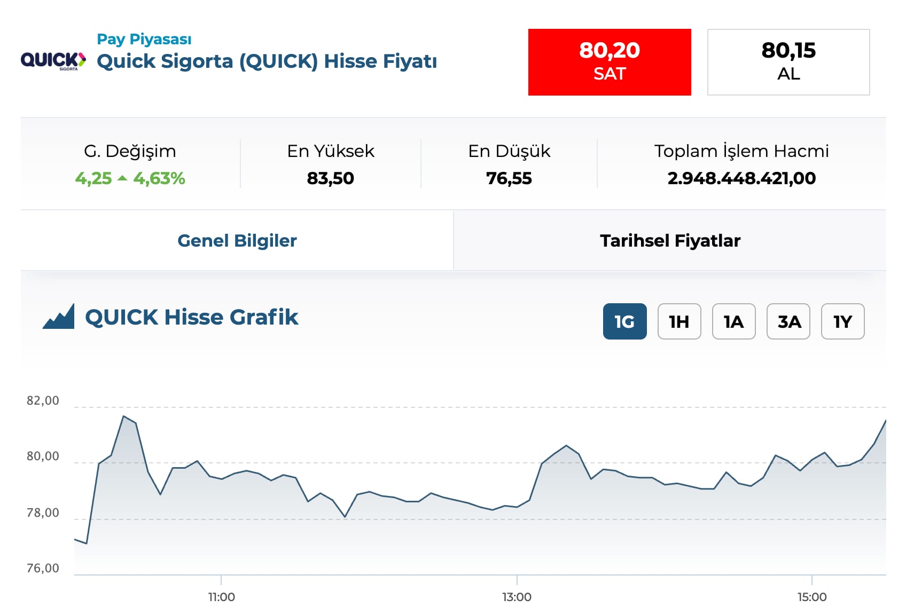This screenshot has height=615, width=906.
Task: Open the Pay Piyasası link
Action: coord(144,39)
